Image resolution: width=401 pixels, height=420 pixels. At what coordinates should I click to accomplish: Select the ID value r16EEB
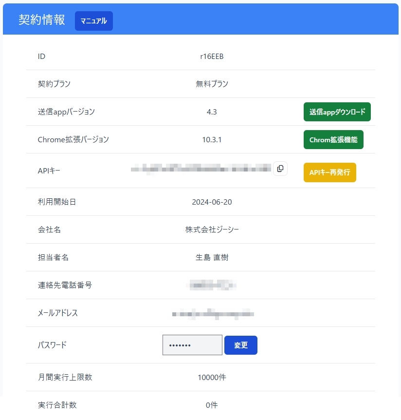click(212, 57)
